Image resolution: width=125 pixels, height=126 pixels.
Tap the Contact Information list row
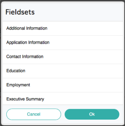[63, 57]
